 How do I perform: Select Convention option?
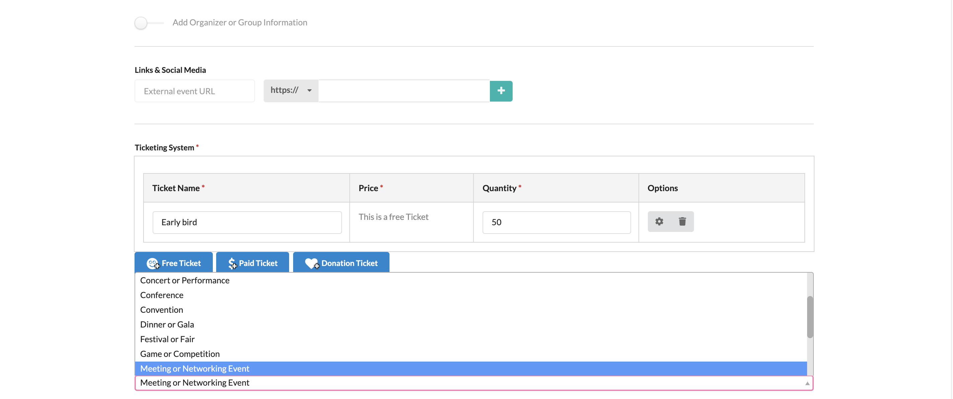tap(470, 310)
